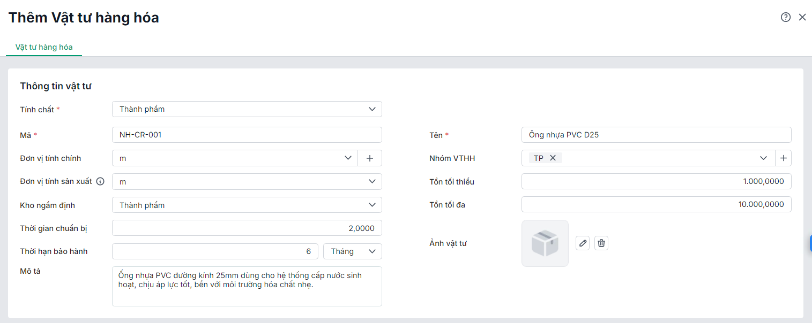Screen dimensions: 812x323
Task: Expand the Đơn vị tính chính dropdown
Action: (x=347, y=158)
